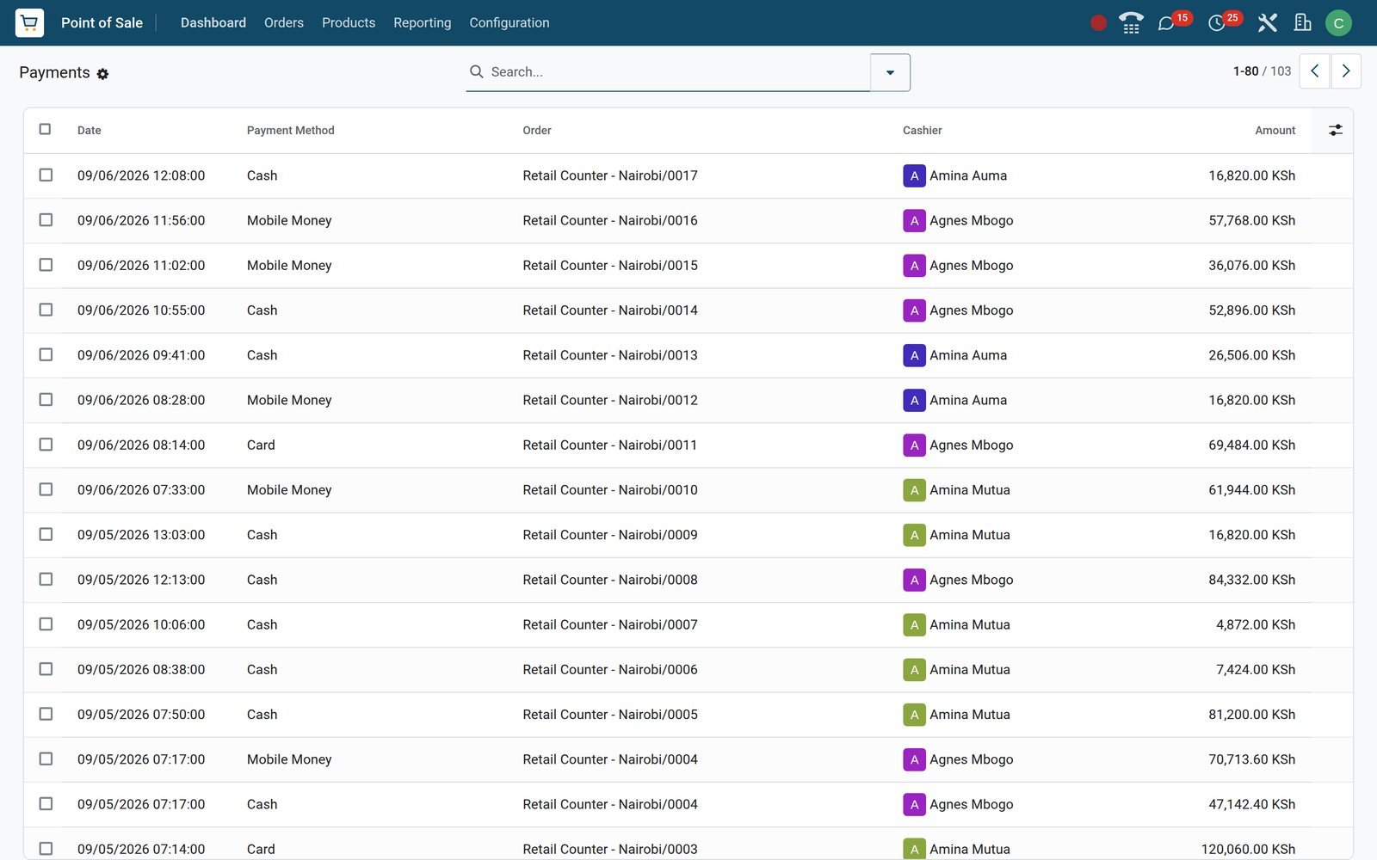
Task: Open the Point of Sale app icon
Action: point(29,22)
